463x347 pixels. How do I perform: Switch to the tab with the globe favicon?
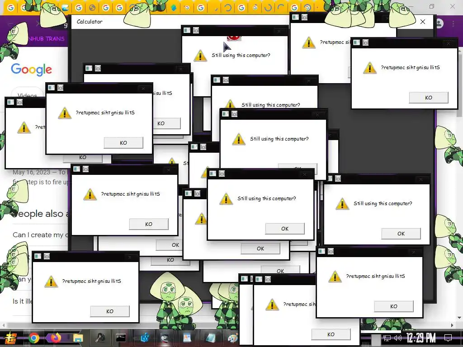point(92,8)
